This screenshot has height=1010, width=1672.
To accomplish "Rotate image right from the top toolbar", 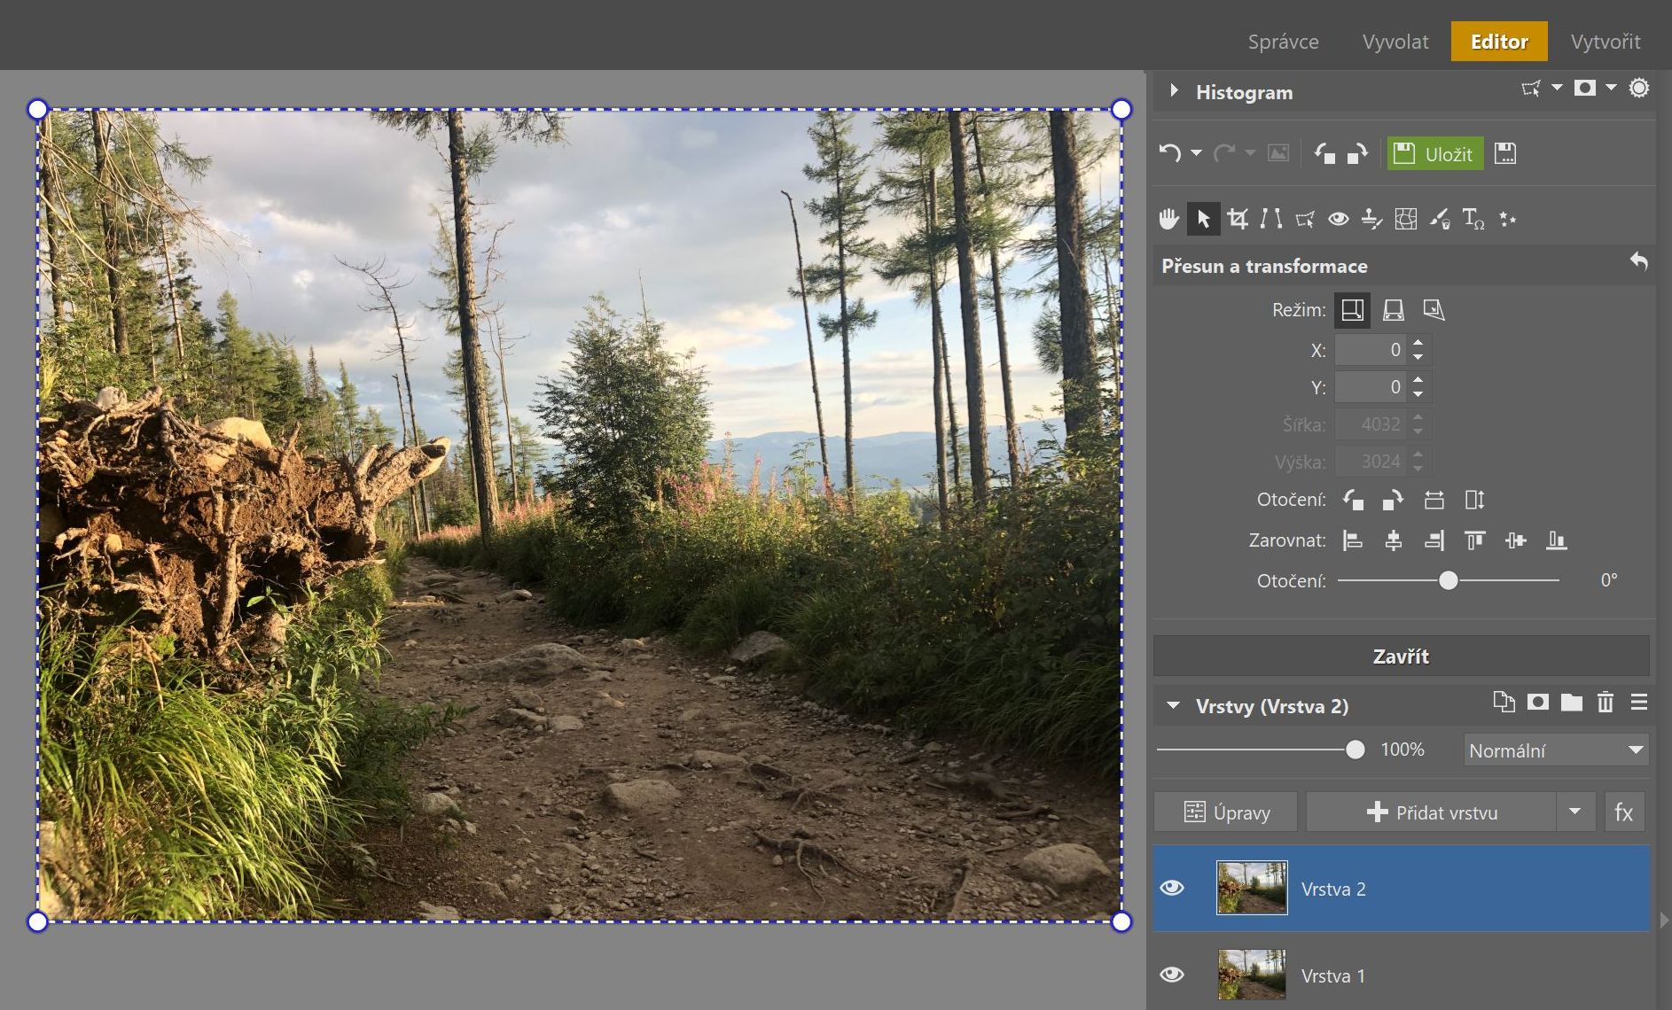I will pyautogui.click(x=1357, y=153).
